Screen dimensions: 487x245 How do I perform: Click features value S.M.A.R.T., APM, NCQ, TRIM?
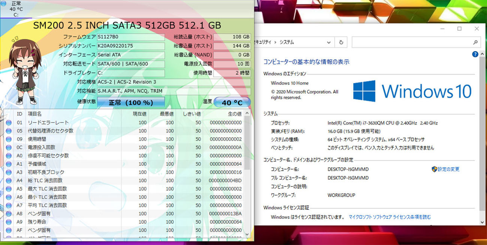(174, 91)
